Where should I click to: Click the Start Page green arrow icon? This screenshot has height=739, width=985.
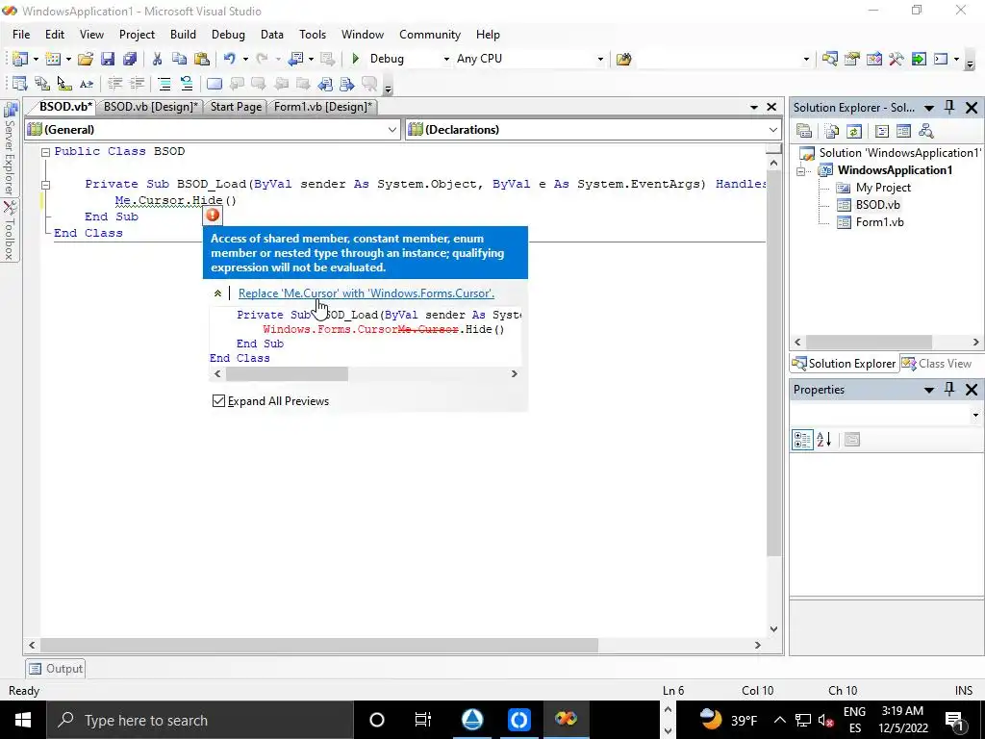click(919, 59)
